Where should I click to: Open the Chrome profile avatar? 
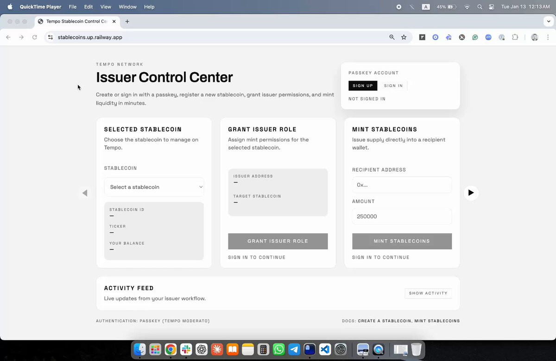(535, 37)
